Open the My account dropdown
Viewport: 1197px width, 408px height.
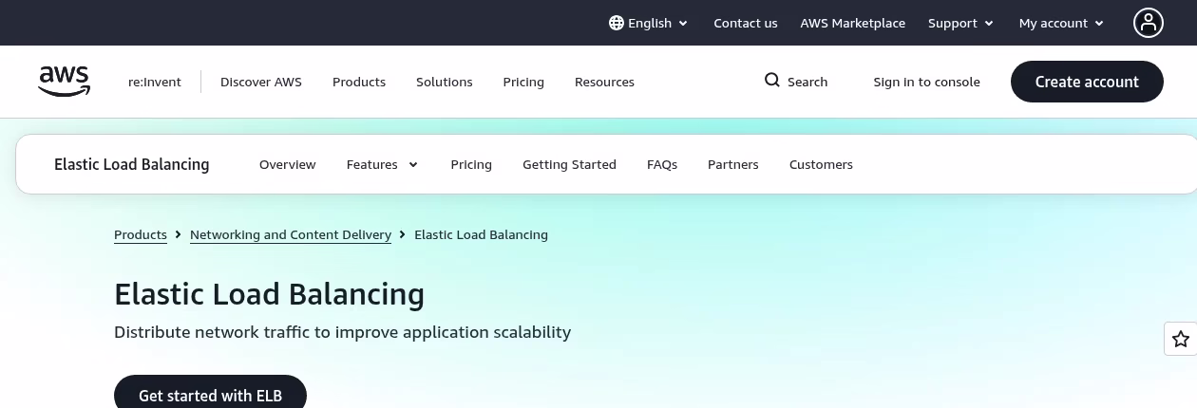1062,23
